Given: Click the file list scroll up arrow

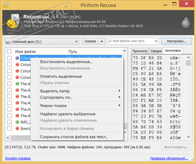Looking at the screenshot, I should pos(124,51).
